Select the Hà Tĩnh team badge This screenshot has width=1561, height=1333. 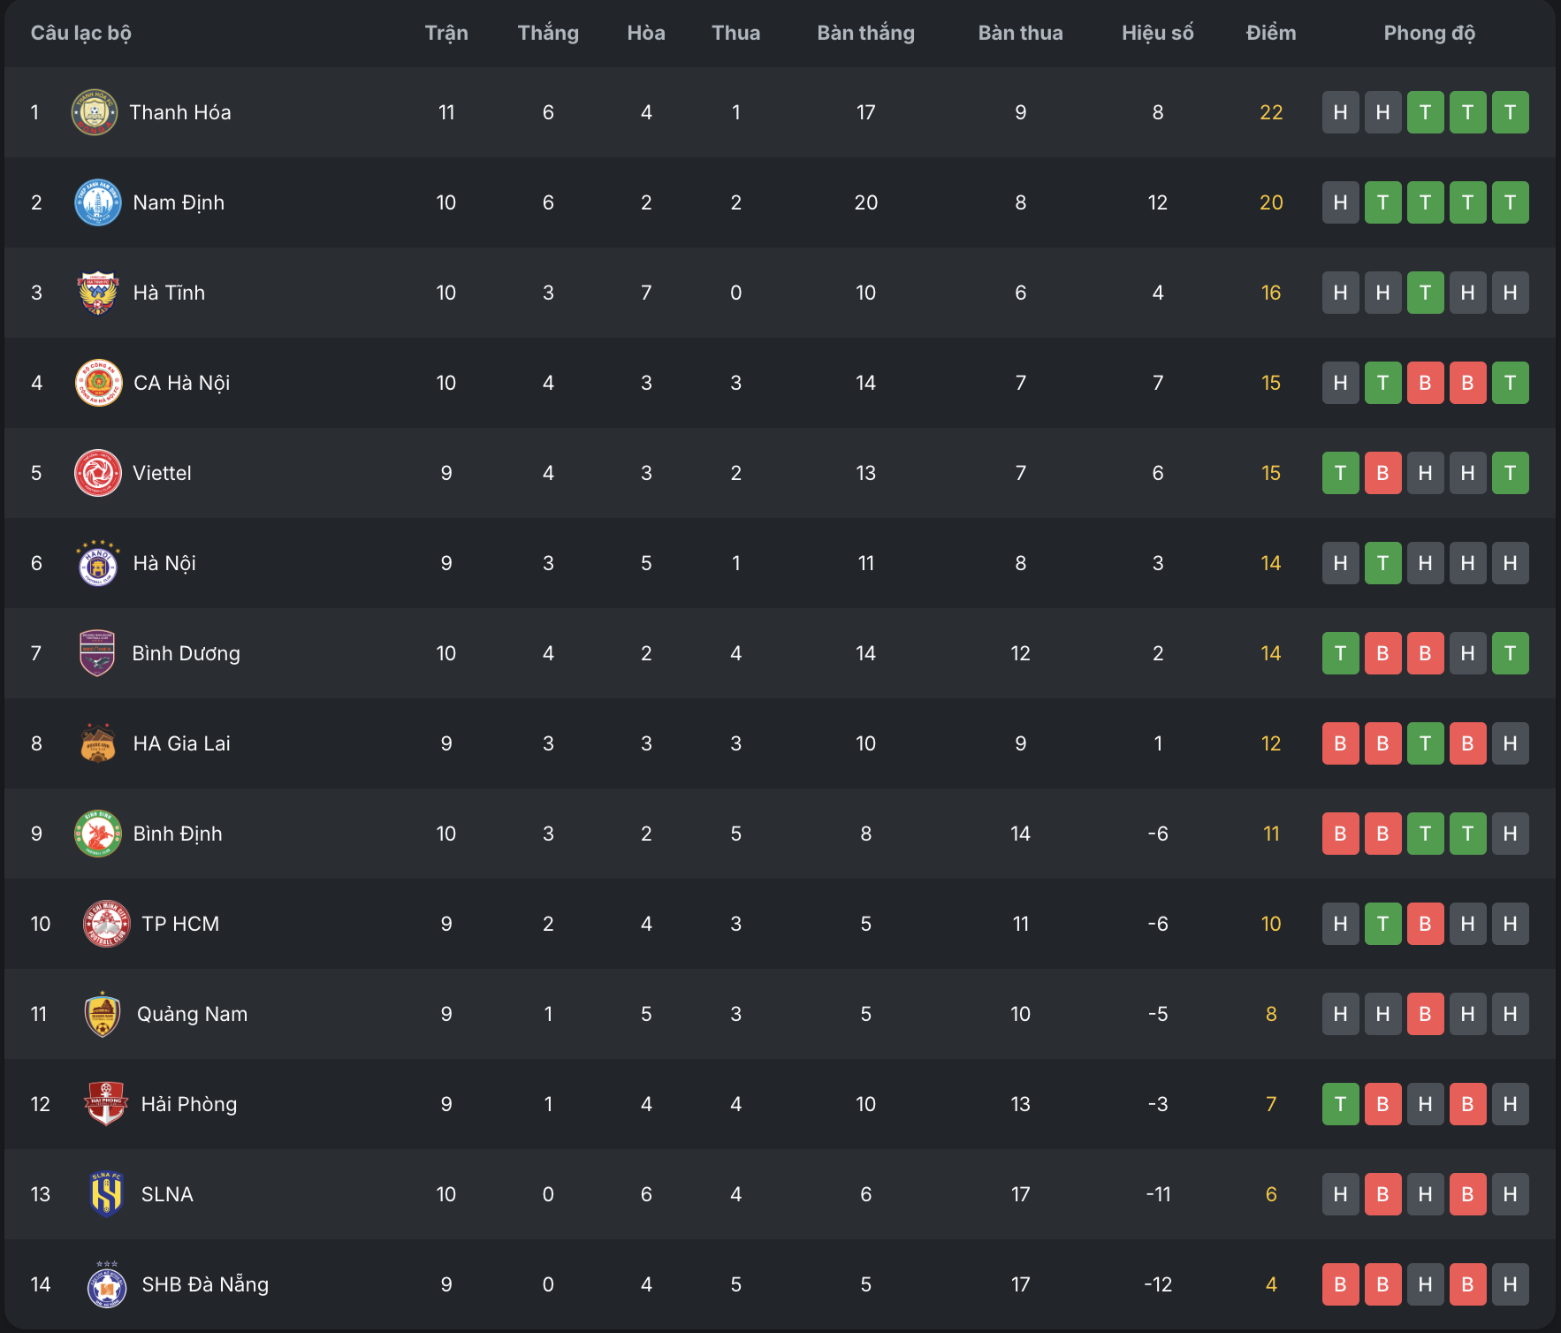98,293
